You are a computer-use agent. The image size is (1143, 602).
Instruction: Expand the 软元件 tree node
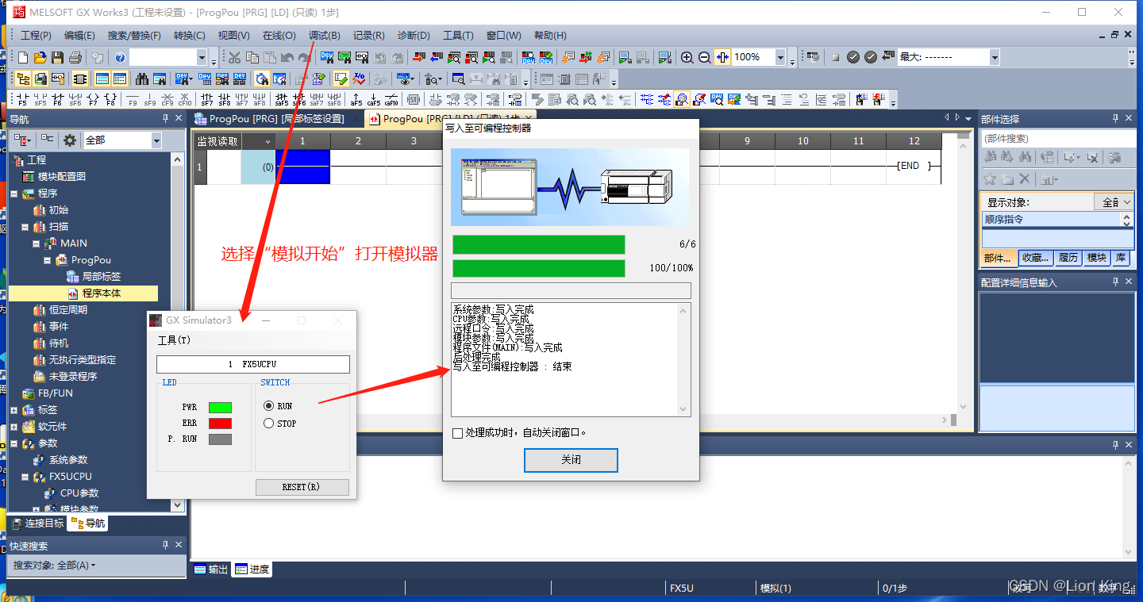click(13, 427)
